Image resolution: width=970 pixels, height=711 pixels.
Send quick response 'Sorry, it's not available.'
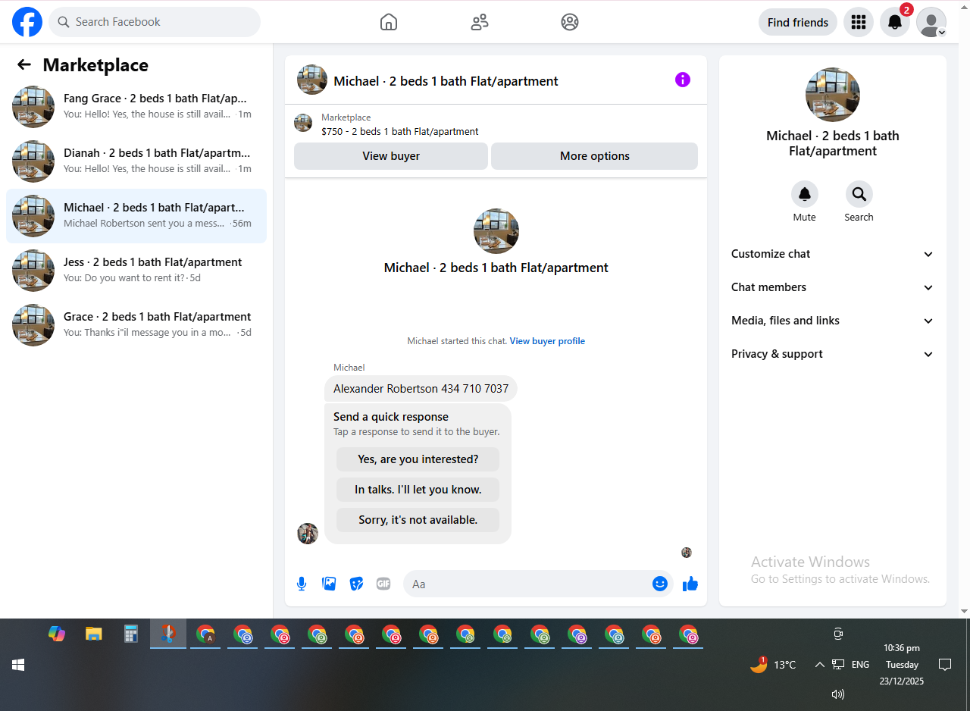[418, 520]
